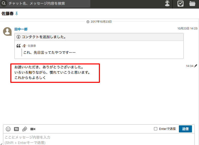Click the quoted text これ、先日言ってたやつですーー

[50, 52]
